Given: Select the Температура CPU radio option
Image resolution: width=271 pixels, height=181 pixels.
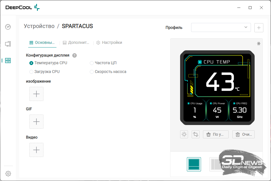Looking at the screenshot, I should [31, 63].
